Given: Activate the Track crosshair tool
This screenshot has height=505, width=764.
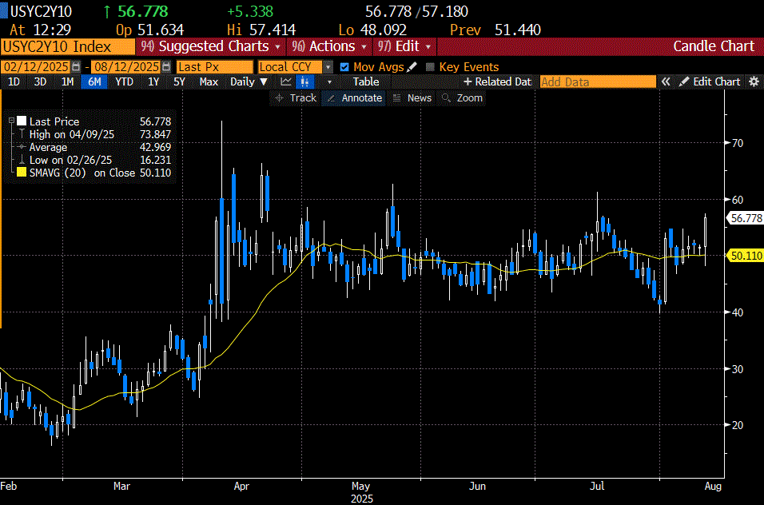Looking at the screenshot, I should (x=295, y=97).
